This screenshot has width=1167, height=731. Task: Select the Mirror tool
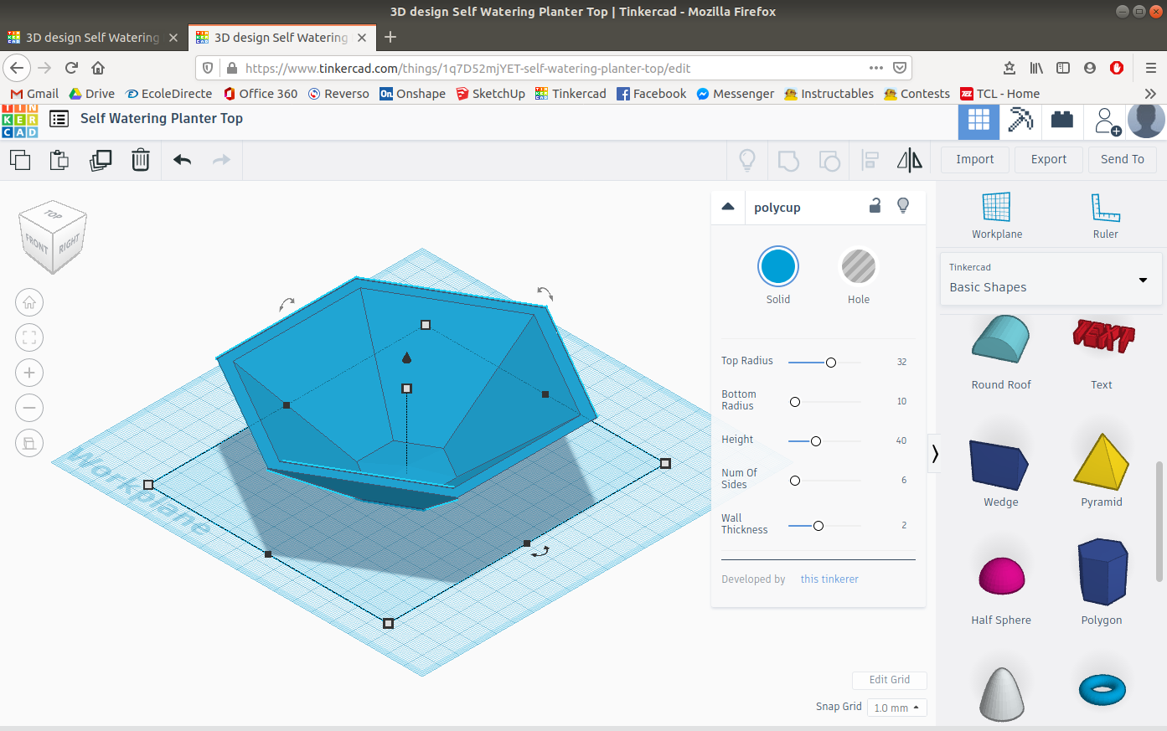[911, 159]
